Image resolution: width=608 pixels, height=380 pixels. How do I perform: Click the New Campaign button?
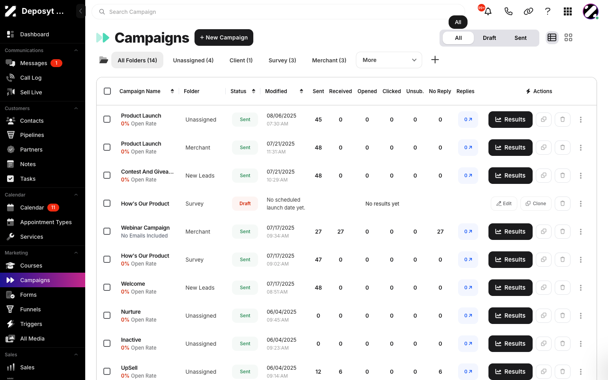[x=224, y=37]
